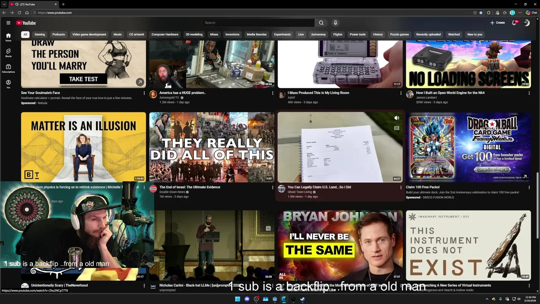Open options for 'See Your Soulmate's Face' ad

point(144,93)
